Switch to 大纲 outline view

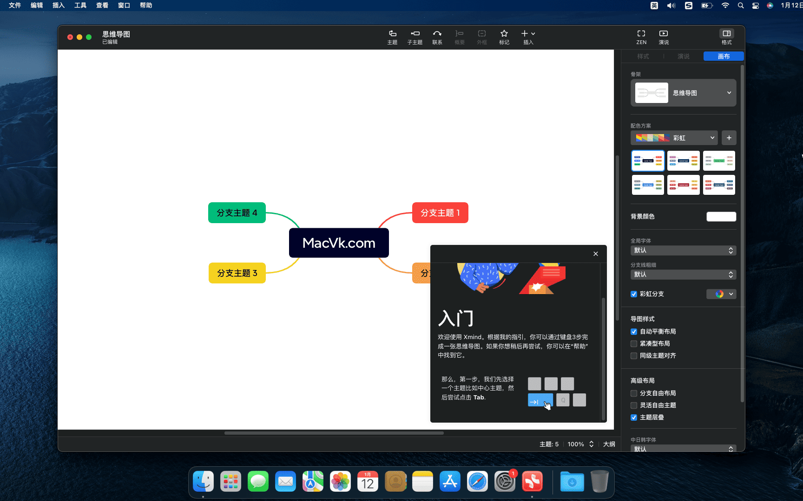[609, 444]
